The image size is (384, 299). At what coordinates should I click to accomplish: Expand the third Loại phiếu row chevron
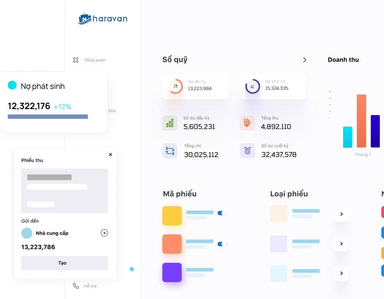coord(342,273)
